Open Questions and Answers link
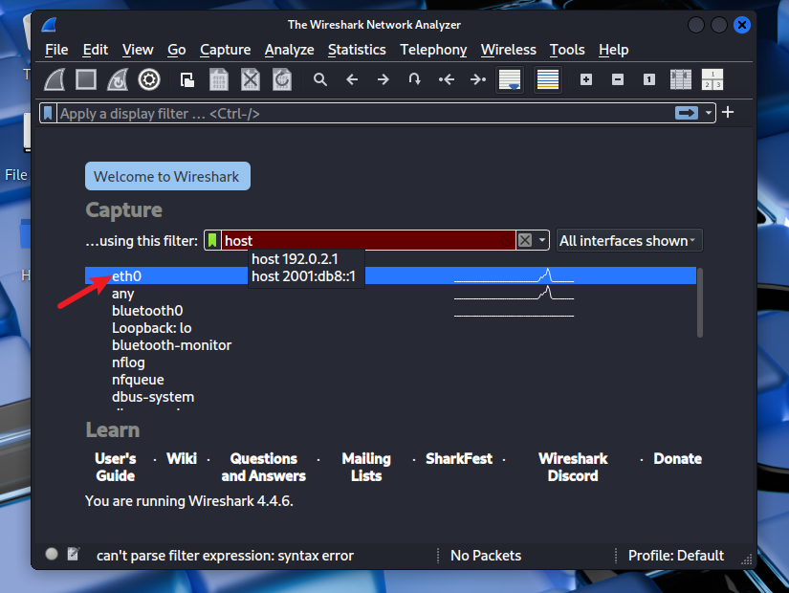The width and height of the screenshot is (789, 593). [x=264, y=467]
